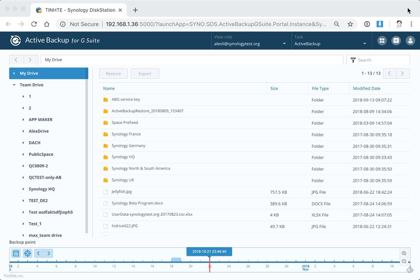Zoom in the backup timeline
Image resolution: width=420 pixels, height=280 pixels.
click(x=404, y=253)
